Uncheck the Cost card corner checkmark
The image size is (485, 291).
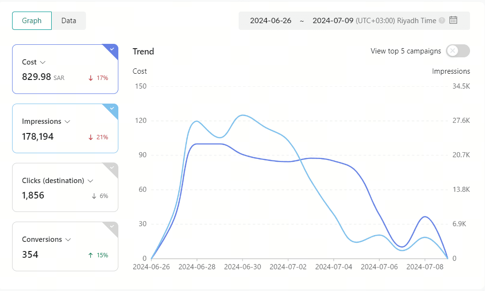click(112, 49)
